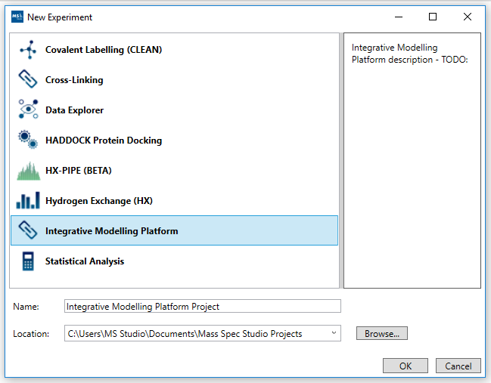This screenshot has width=491, height=383.
Task: Click into the Name input field
Action: (x=203, y=306)
